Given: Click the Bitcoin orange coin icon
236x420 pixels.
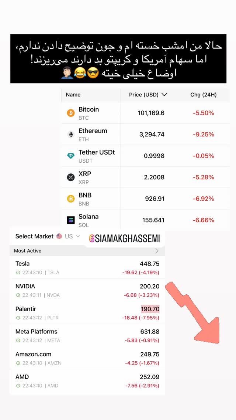Looking at the screenshot, I should (71, 113).
